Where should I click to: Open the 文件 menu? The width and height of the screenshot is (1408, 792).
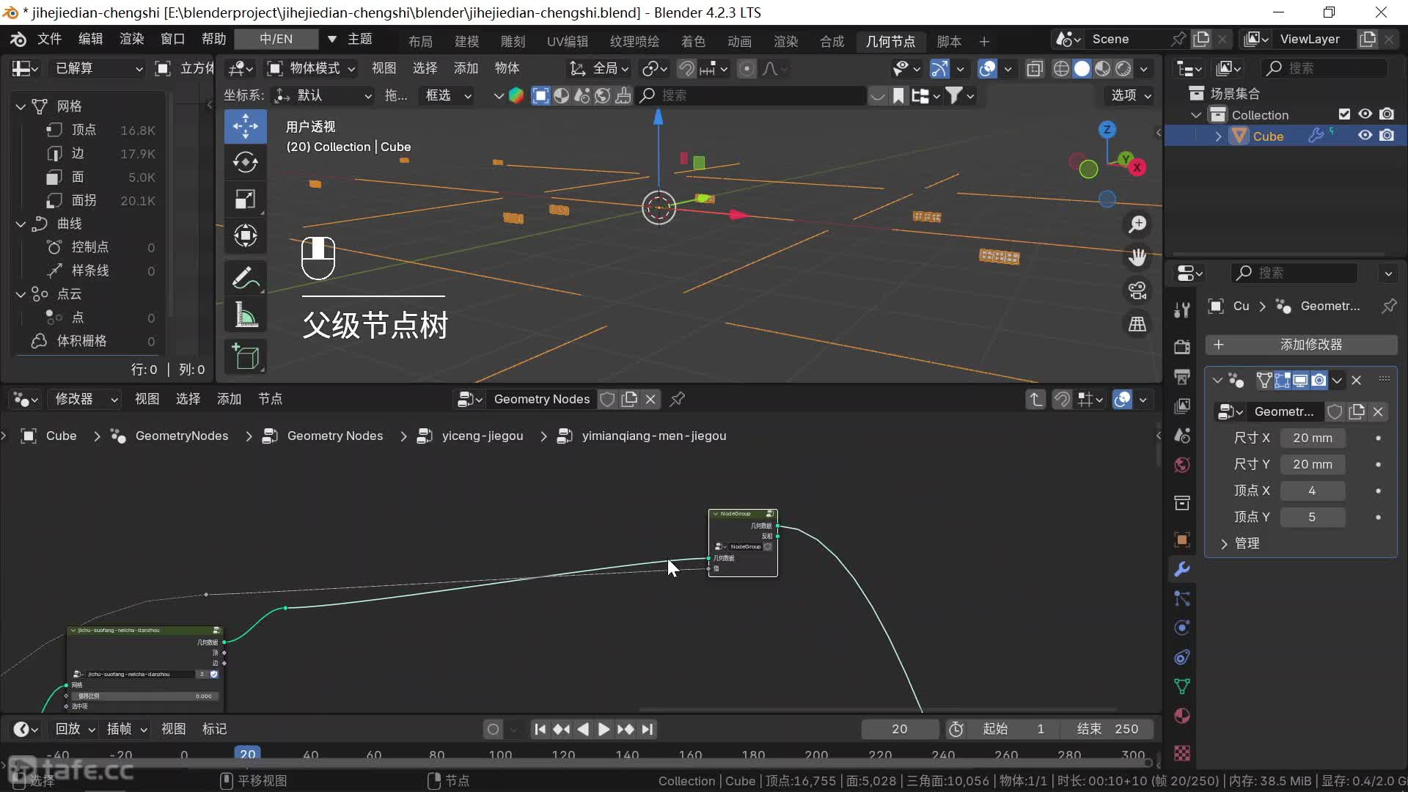pyautogui.click(x=49, y=39)
